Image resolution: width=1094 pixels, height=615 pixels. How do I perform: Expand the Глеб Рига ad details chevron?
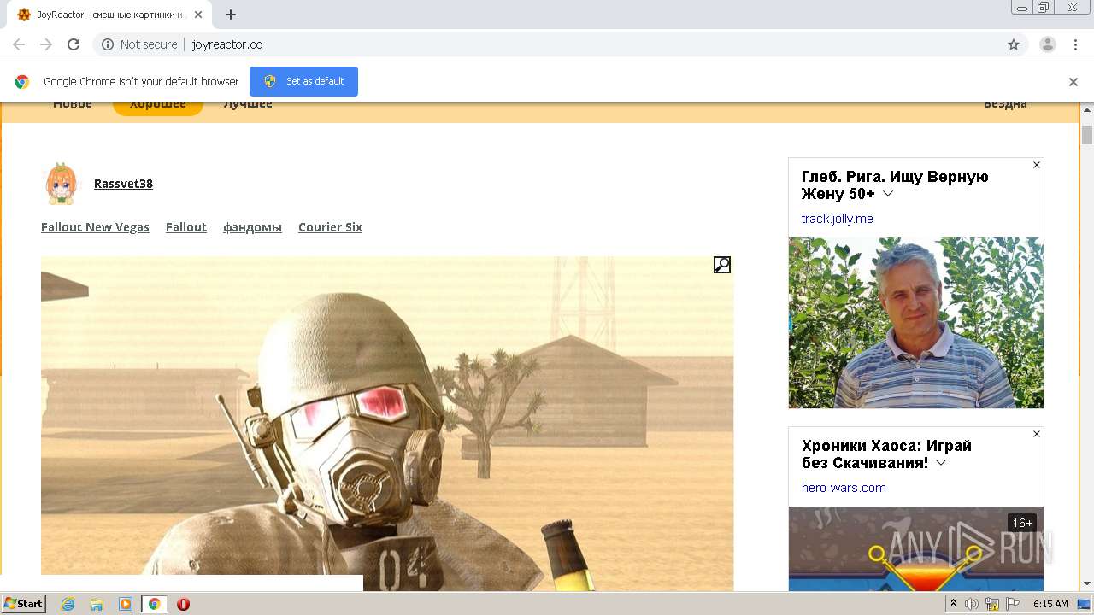tap(888, 194)
